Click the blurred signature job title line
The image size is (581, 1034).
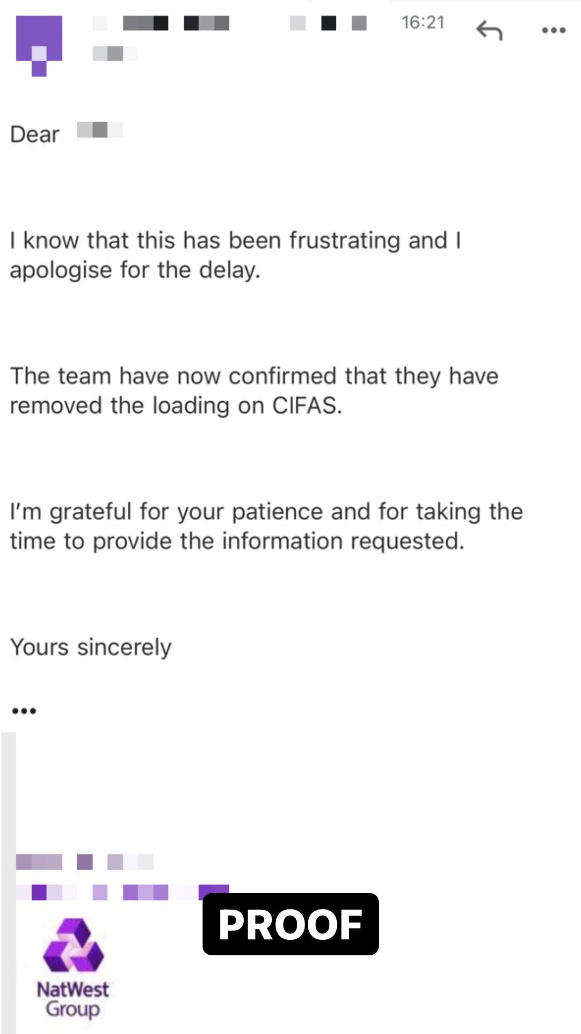coord(123,892)
